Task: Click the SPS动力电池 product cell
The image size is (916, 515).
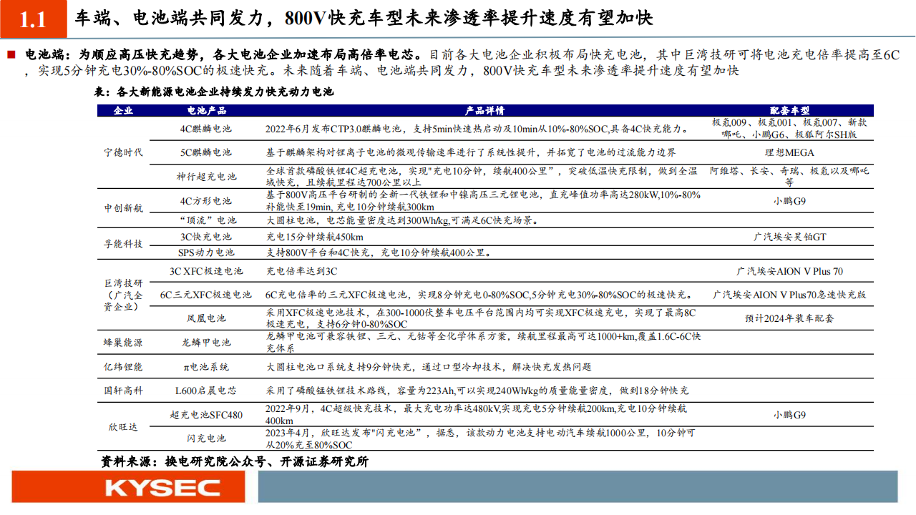Action: [205, 252]
